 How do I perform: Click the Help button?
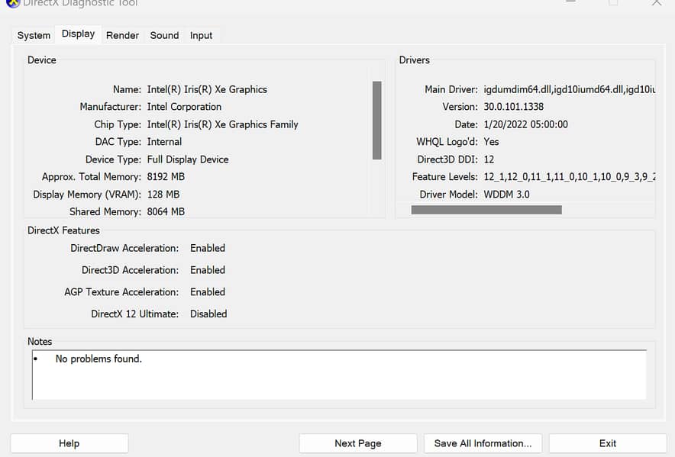[69, 443]
